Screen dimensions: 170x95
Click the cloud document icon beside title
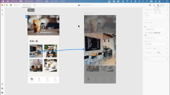[x=79, y=5]
